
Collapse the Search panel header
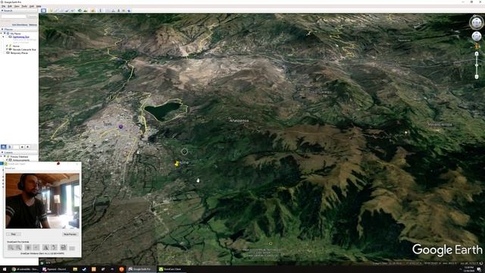(2, 11)
